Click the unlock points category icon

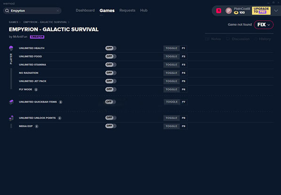coord(11,118)
